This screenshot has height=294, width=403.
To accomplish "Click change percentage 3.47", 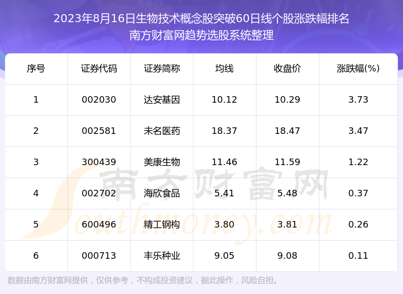I will point(358,131).
